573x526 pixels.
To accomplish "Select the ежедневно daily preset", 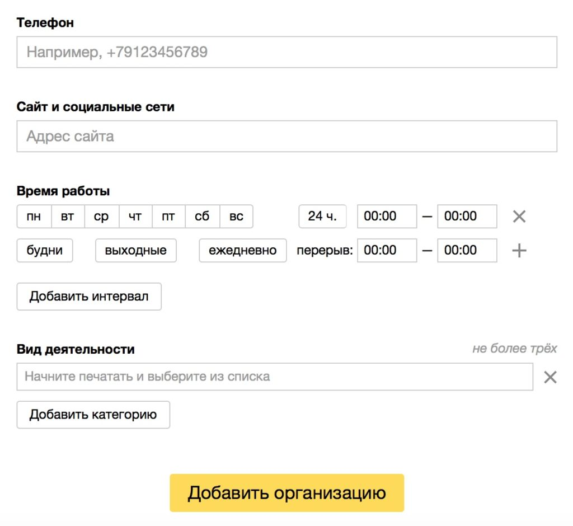I will click(243, 251).
